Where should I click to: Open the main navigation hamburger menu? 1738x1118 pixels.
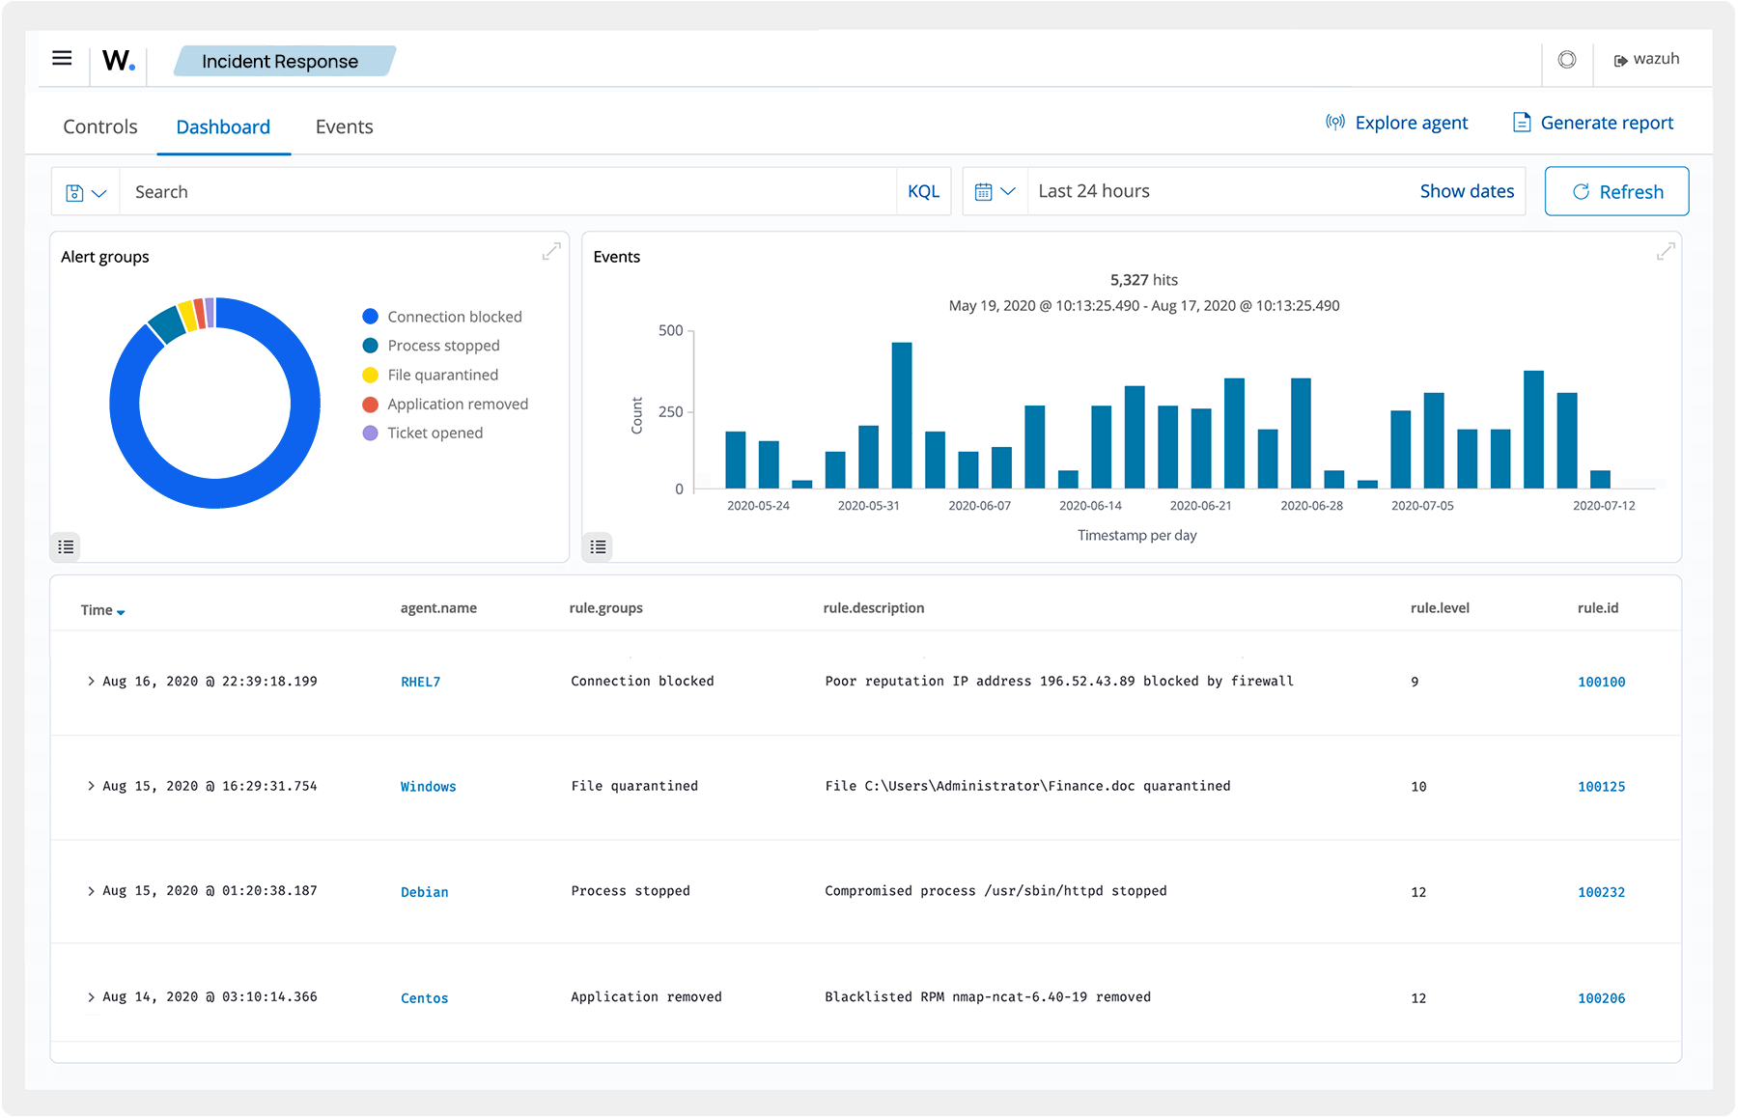tap(61, 58)
